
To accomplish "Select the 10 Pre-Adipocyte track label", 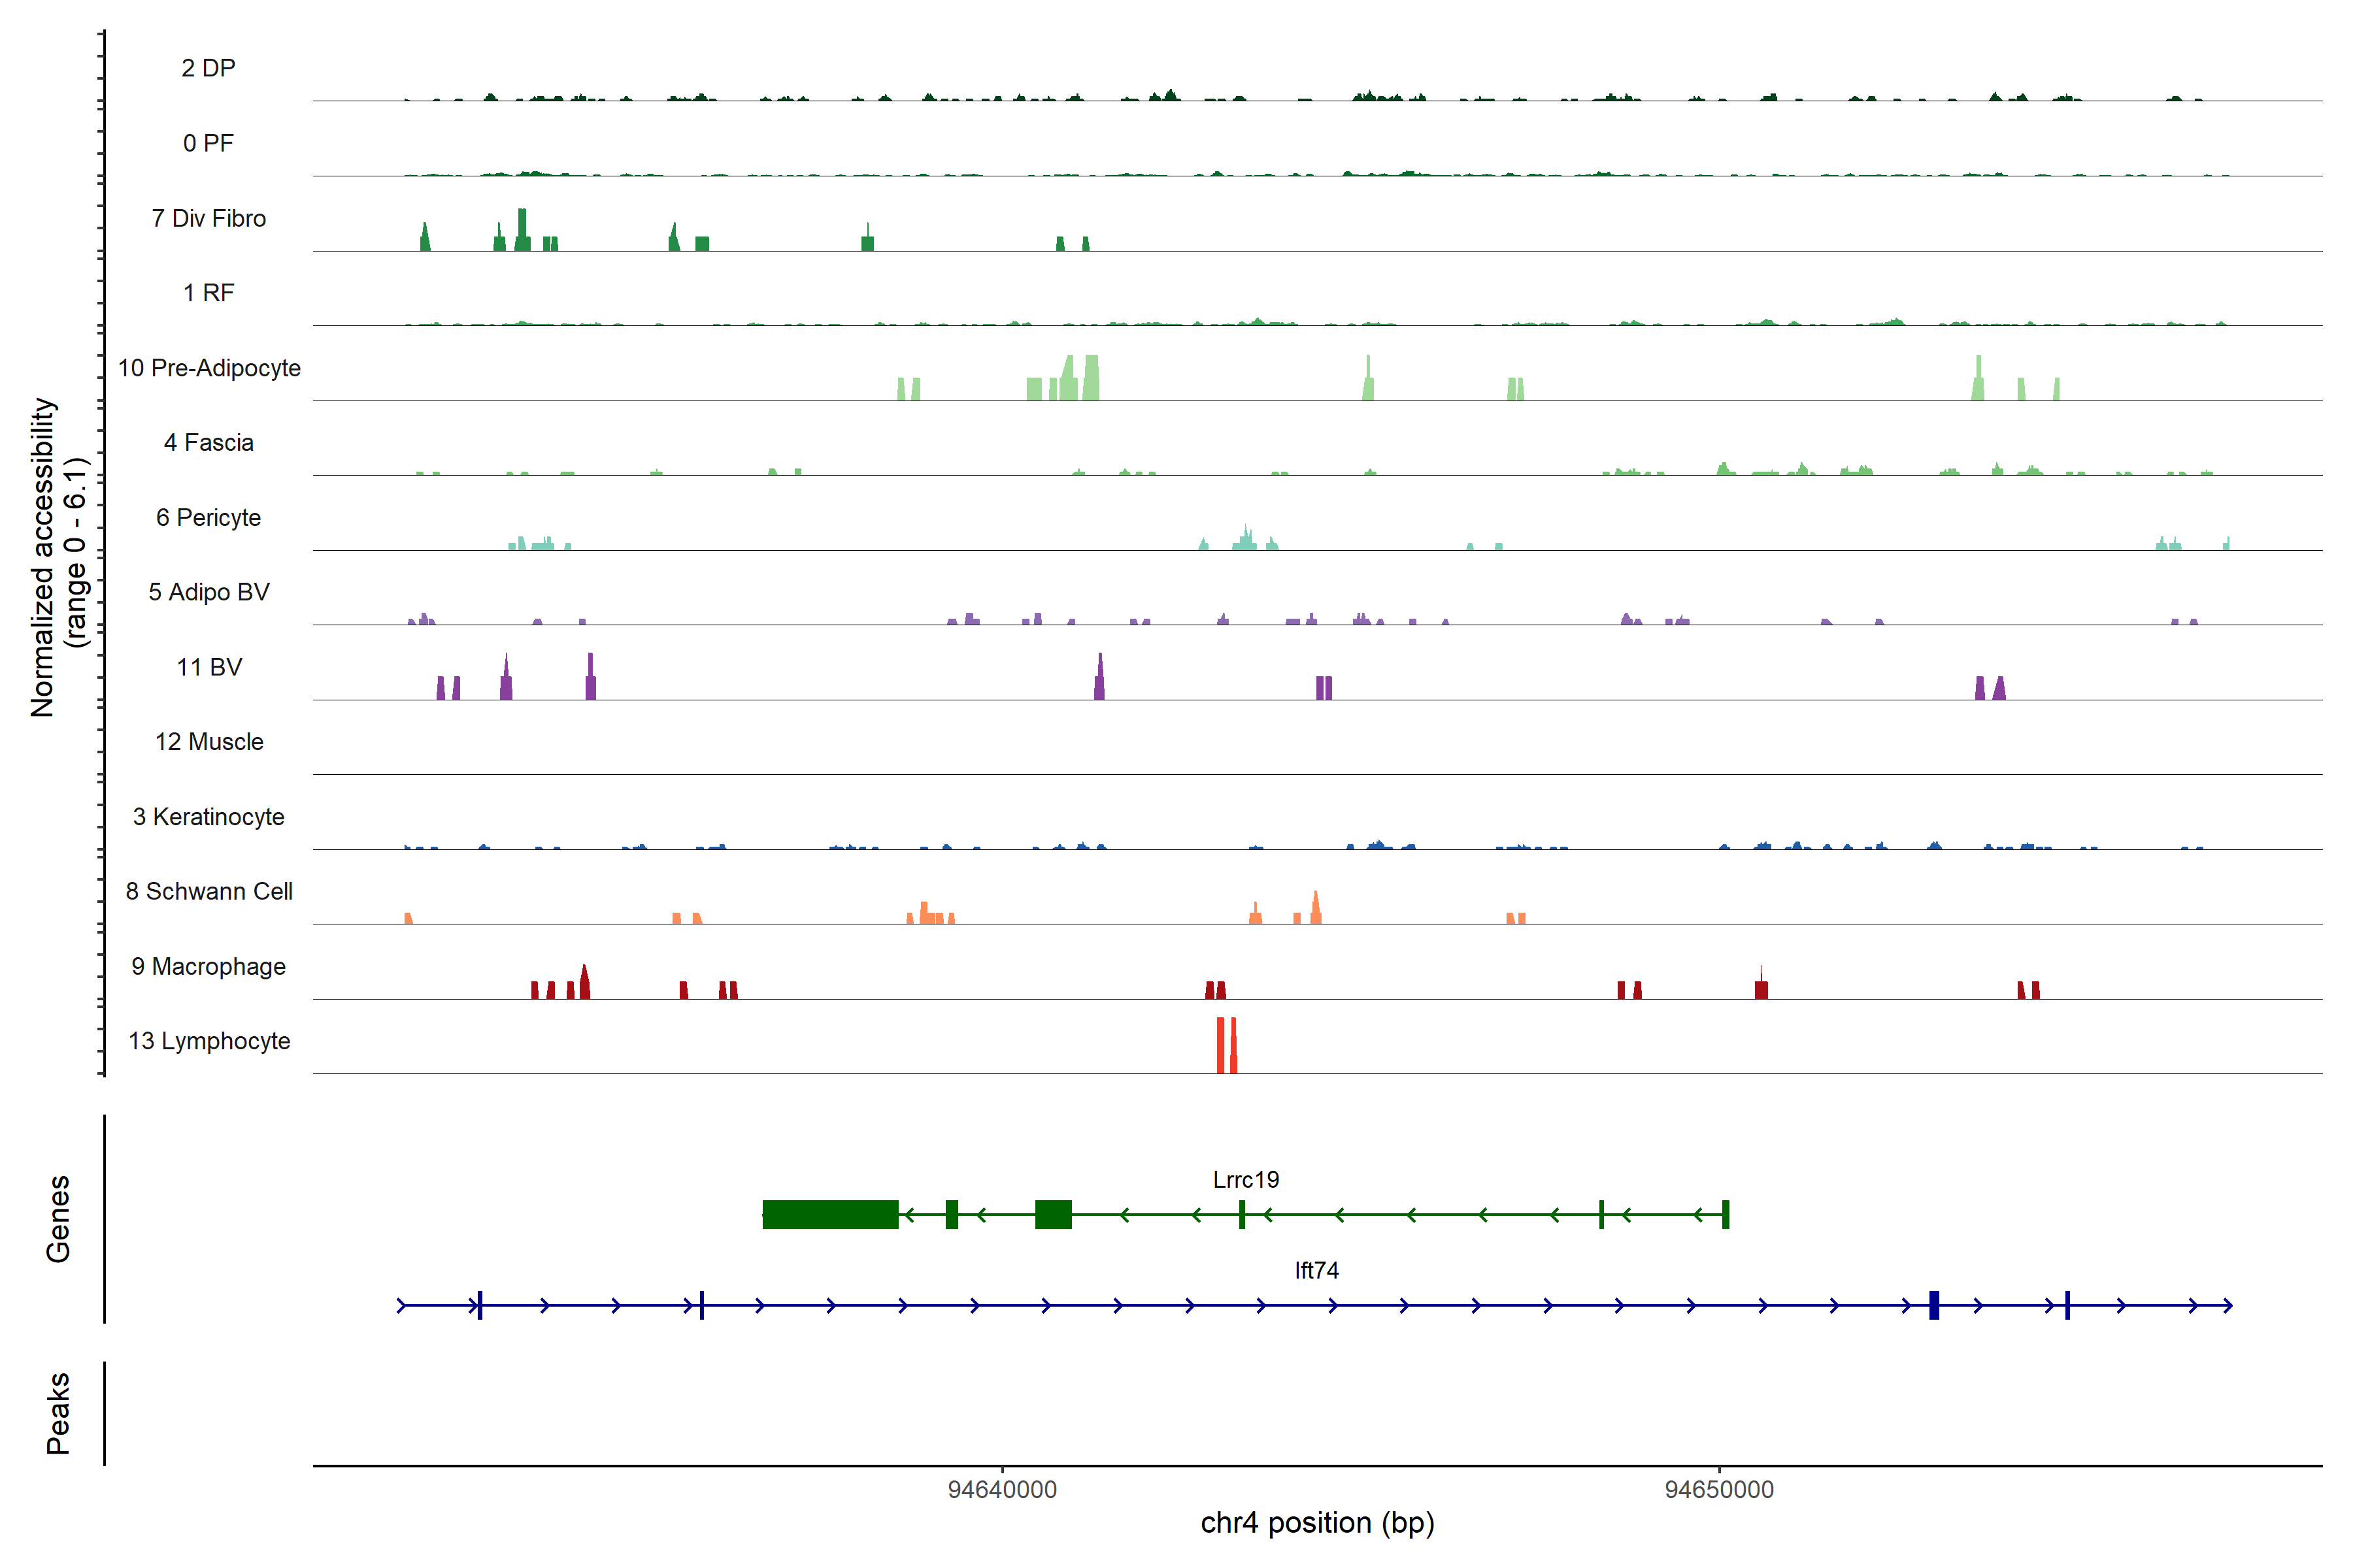I will click(x=209, y=368).
